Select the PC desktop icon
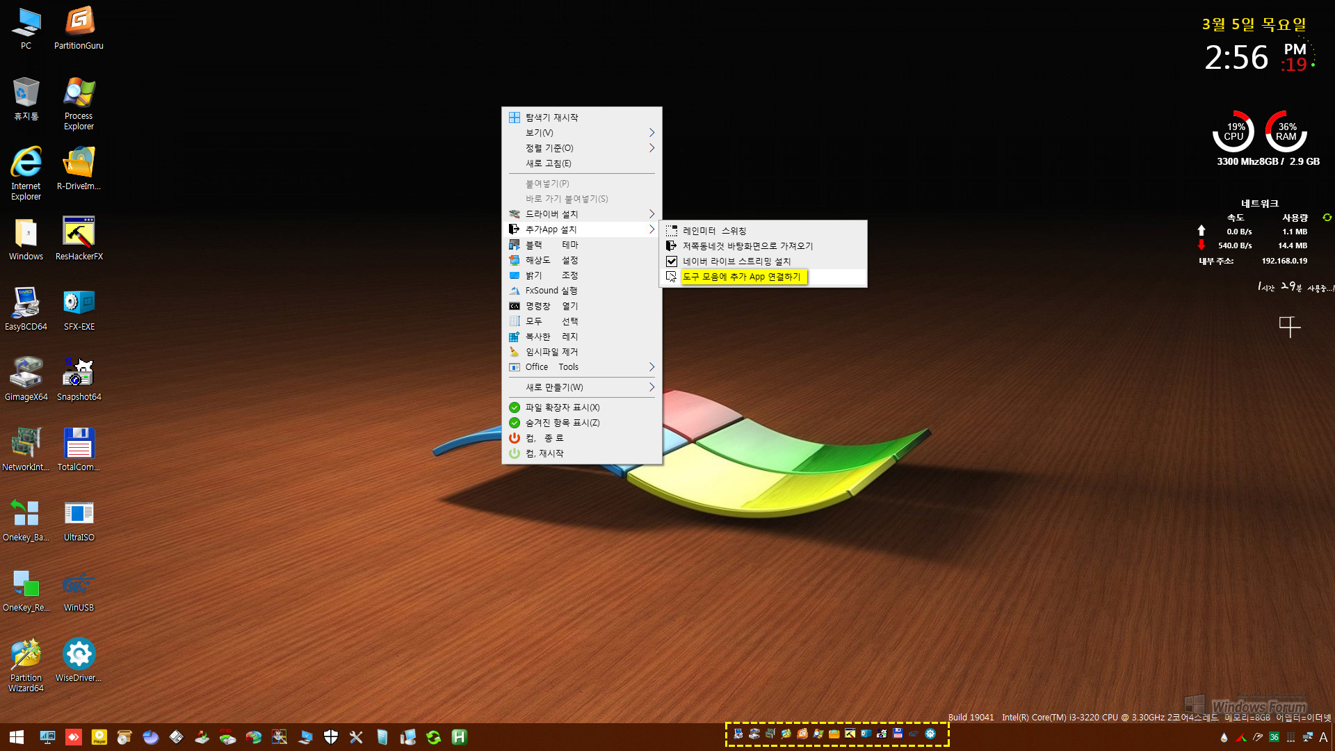Image resolution: width=1335 pixels, height=751 pixels. point(26,28)
